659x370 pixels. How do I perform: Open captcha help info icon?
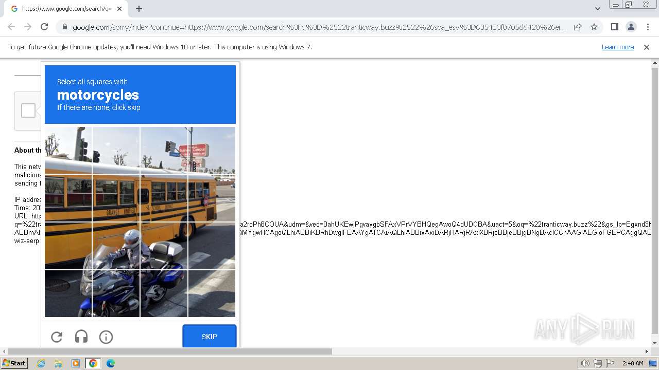pyautogui.click(x=106, y=337)
